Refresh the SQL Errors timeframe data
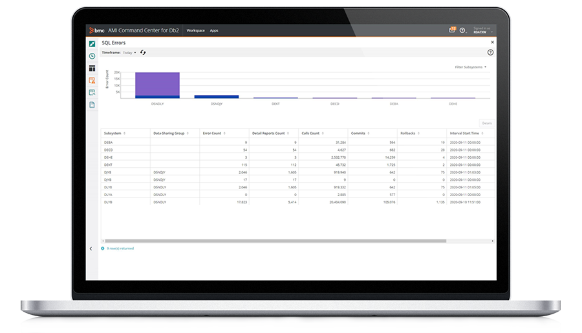The width and height of the screenshot is (582, 333). [143, 53]
